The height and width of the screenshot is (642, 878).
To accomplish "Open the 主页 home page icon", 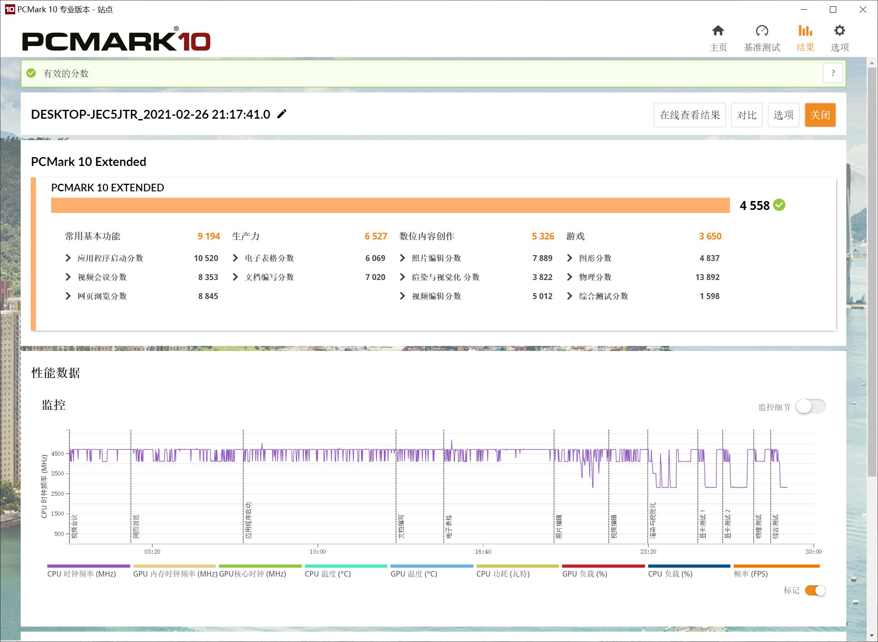I will tap(718, 37).
